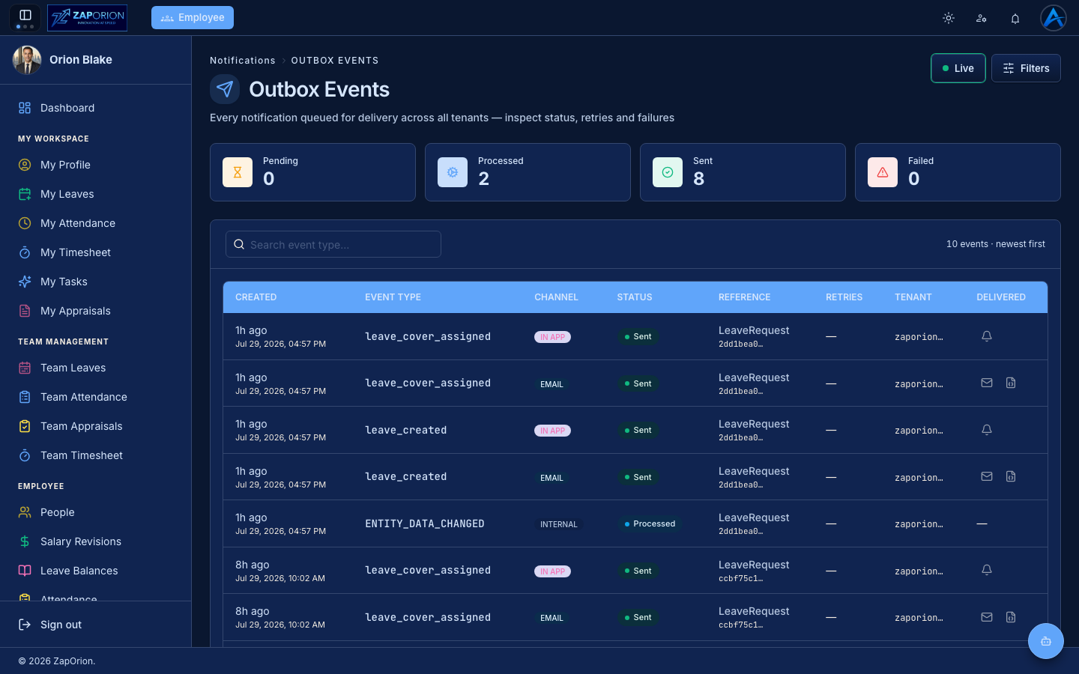Click the ZapOrion logo
This screenshot has width=1079, height=674.
click(87, 18)
